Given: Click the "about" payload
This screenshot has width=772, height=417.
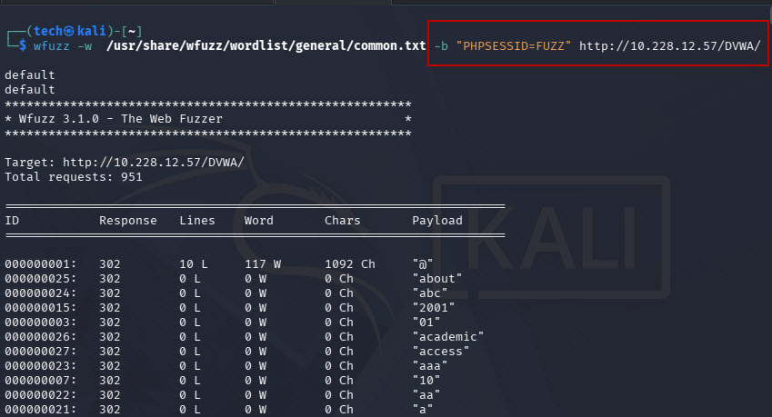Looking at the screenshot, I should coord(437,279).
